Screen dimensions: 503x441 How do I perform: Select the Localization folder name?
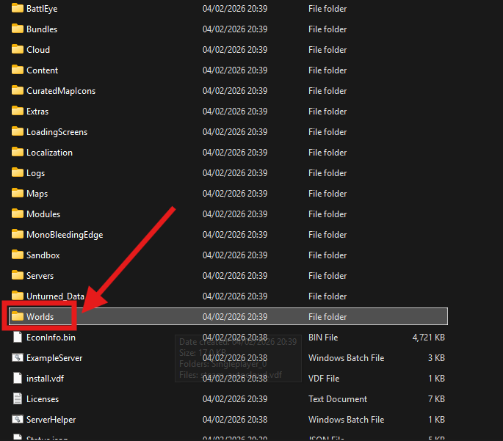point(49,153)
